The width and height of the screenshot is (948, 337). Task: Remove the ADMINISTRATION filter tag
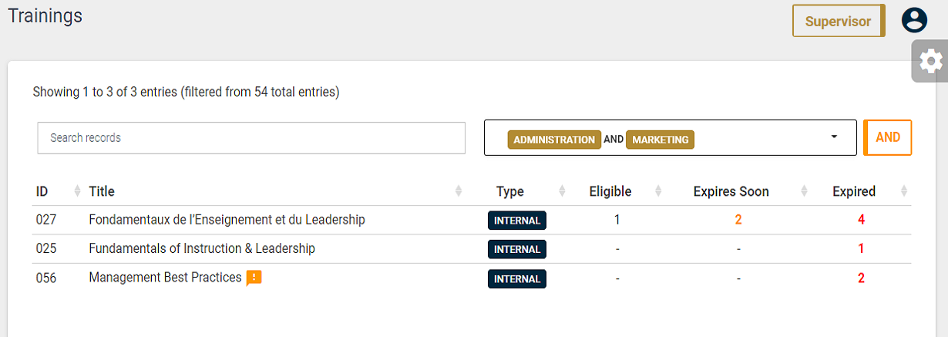pos(554,140)
